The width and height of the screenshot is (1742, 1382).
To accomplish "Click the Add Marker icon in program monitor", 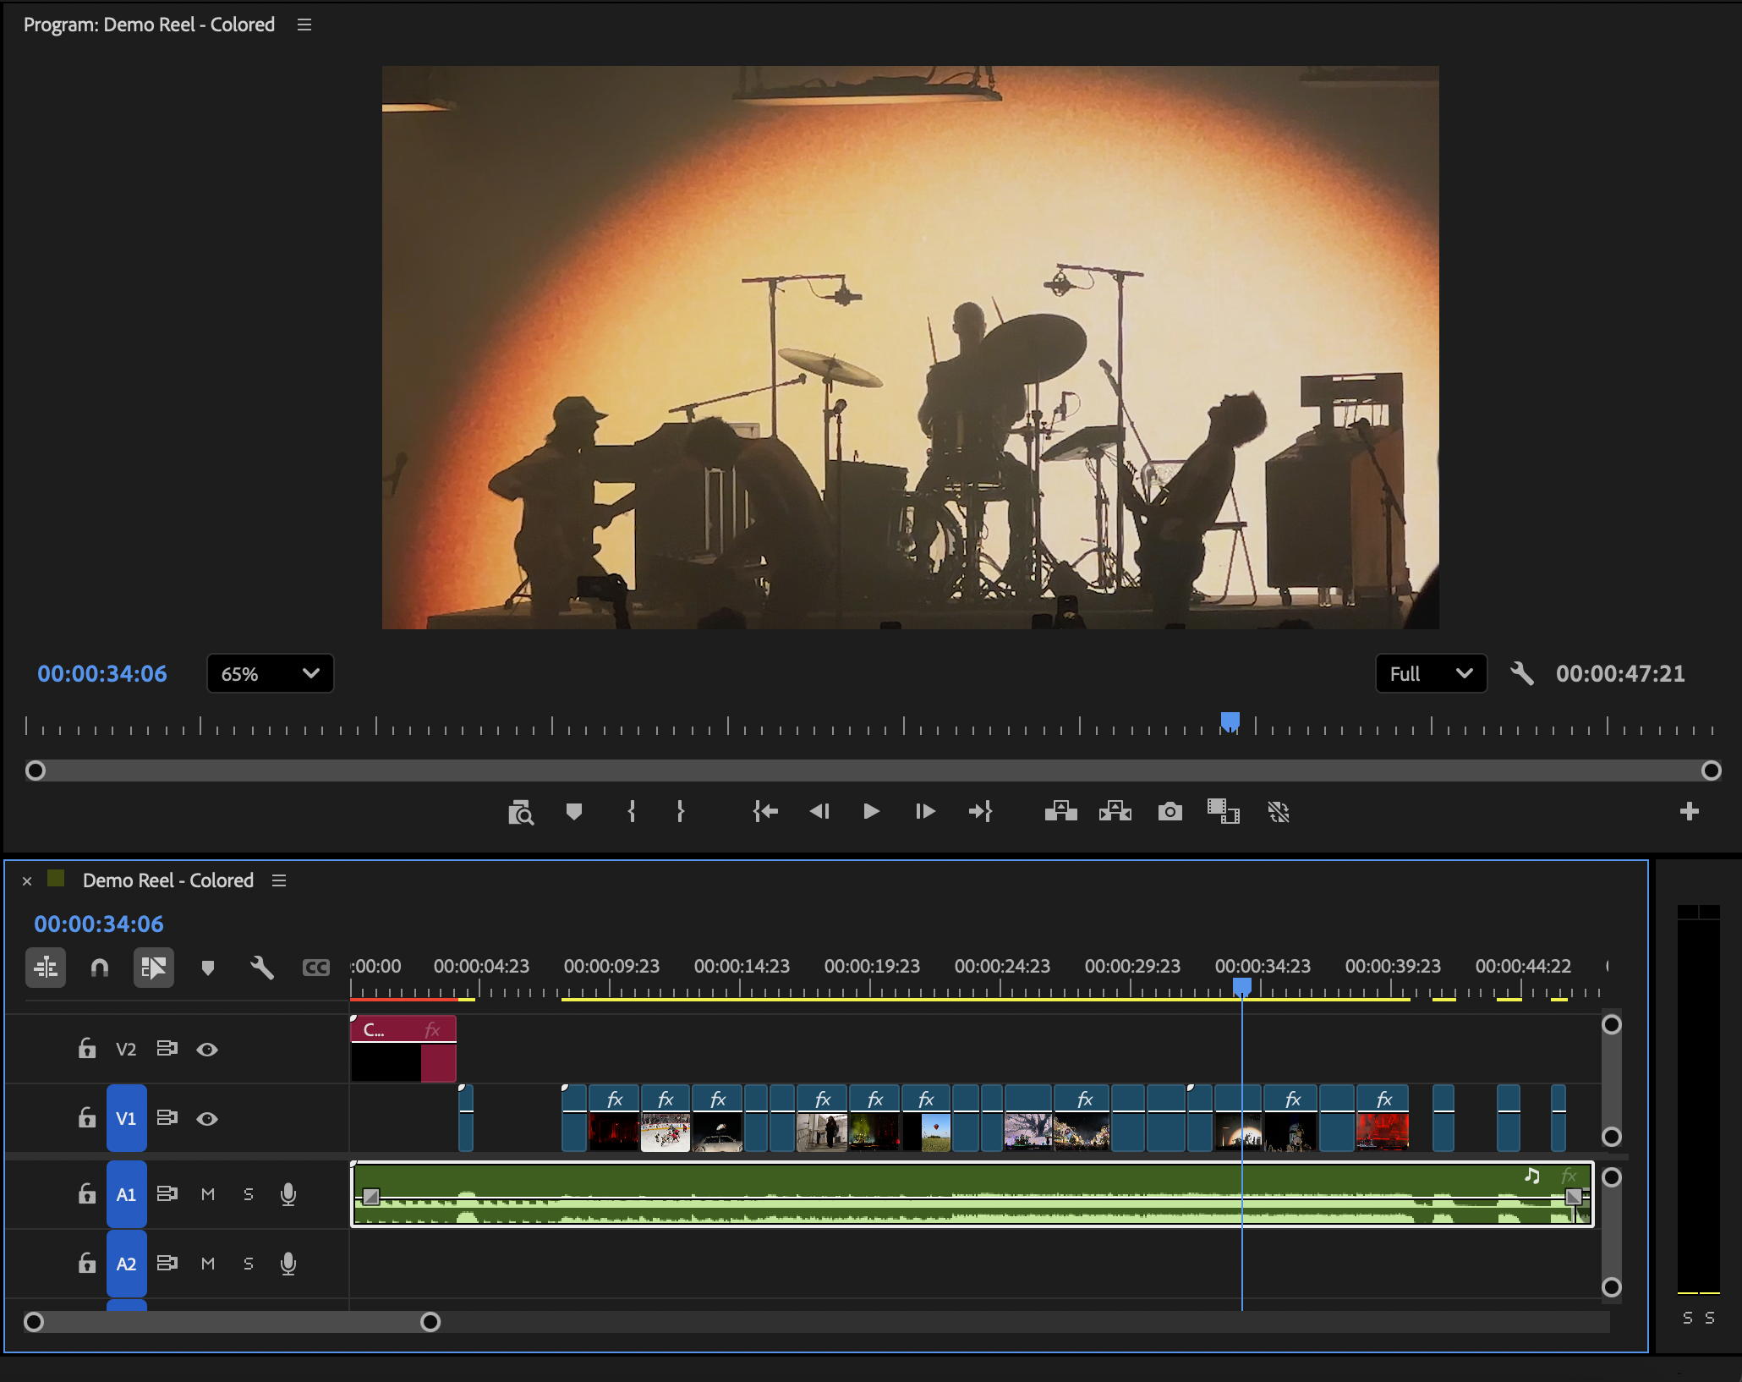I will [573, 812].
